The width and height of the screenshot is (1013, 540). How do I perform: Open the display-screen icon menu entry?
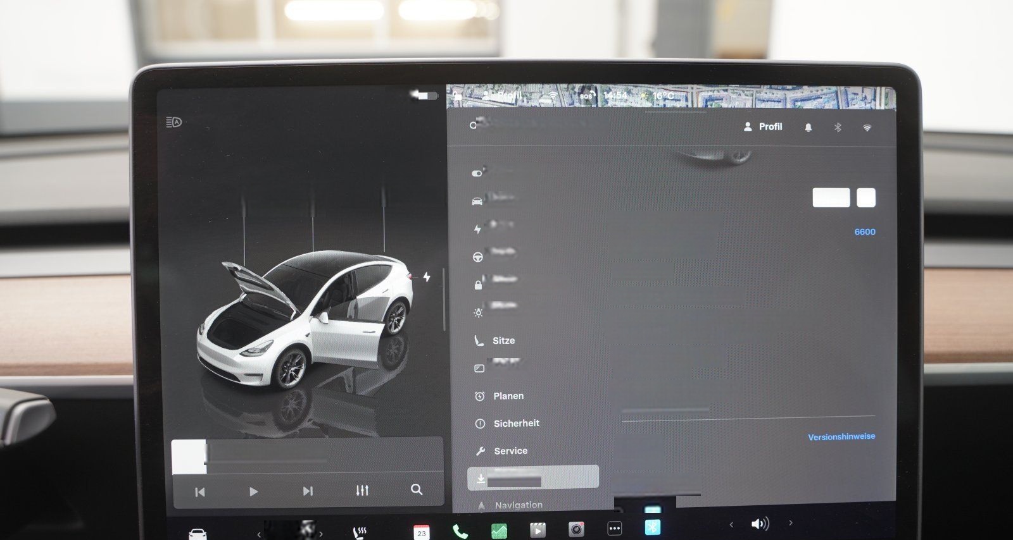479,368
